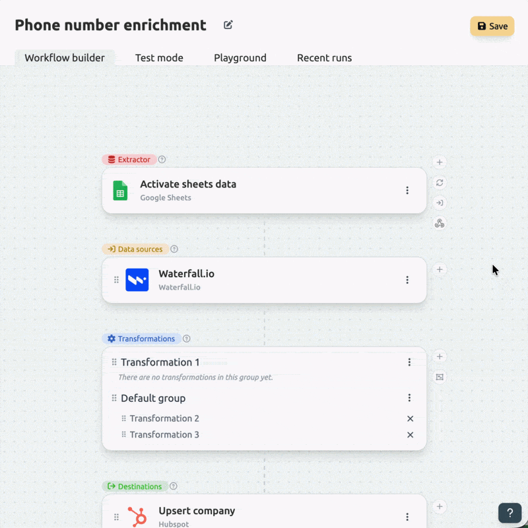Click the drag handle of Default group

click(x=114, y=398)
